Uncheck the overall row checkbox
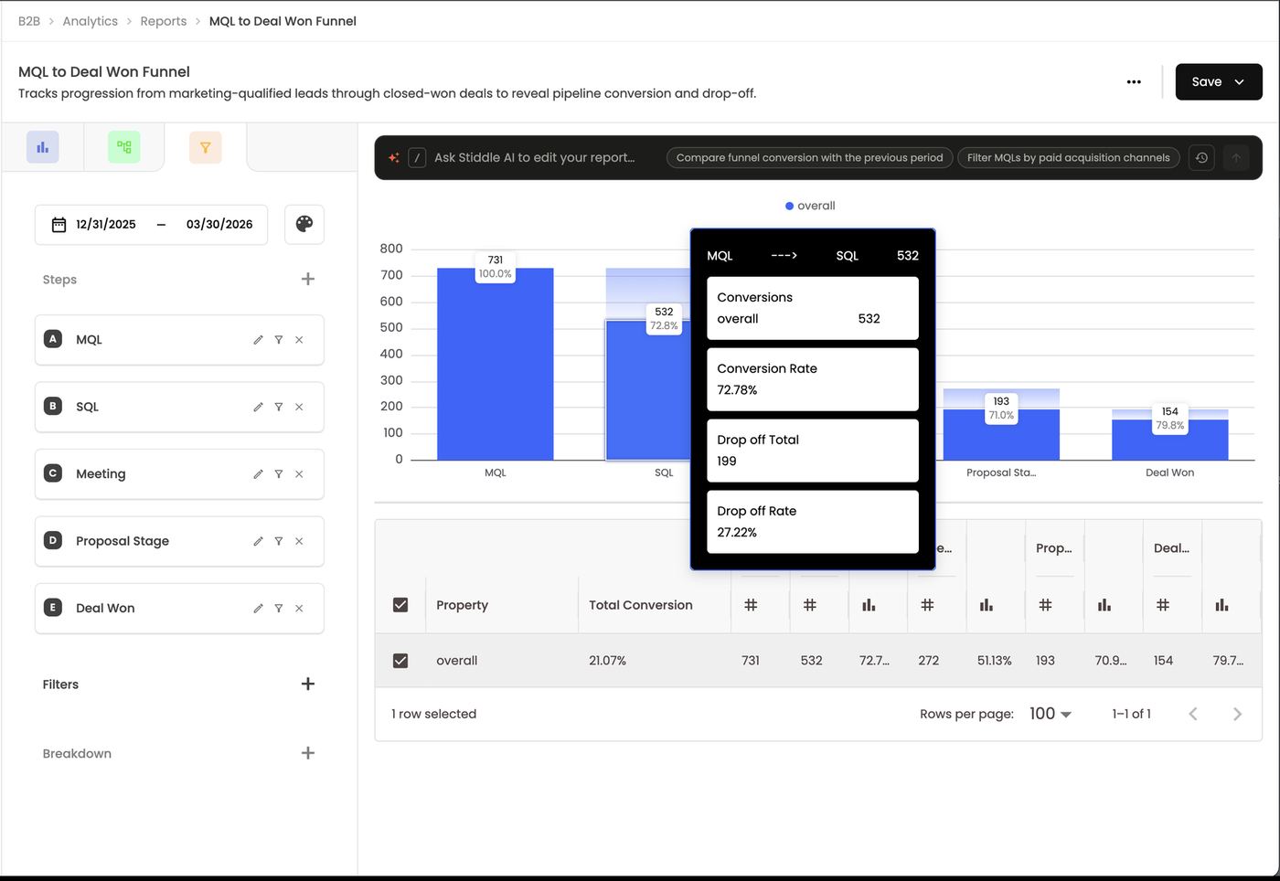This screenshot has width=1280, height=881. click(400, 661)
